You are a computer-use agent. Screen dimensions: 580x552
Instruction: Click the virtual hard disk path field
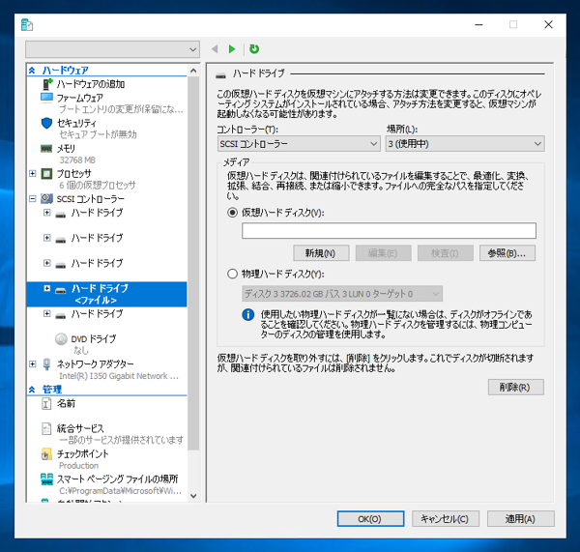(389, 230)
